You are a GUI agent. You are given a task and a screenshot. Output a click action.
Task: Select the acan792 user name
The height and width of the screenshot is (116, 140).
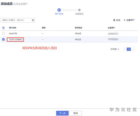pos(13,34)
